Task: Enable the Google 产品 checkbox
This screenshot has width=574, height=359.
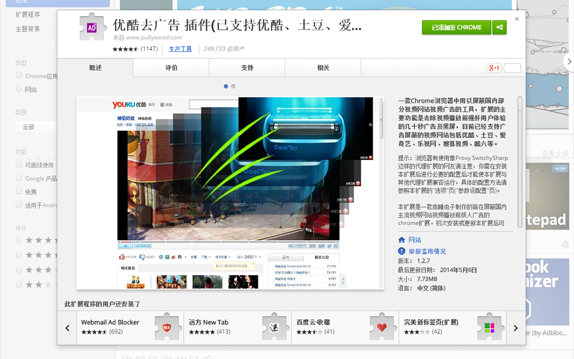Action: 19,178
